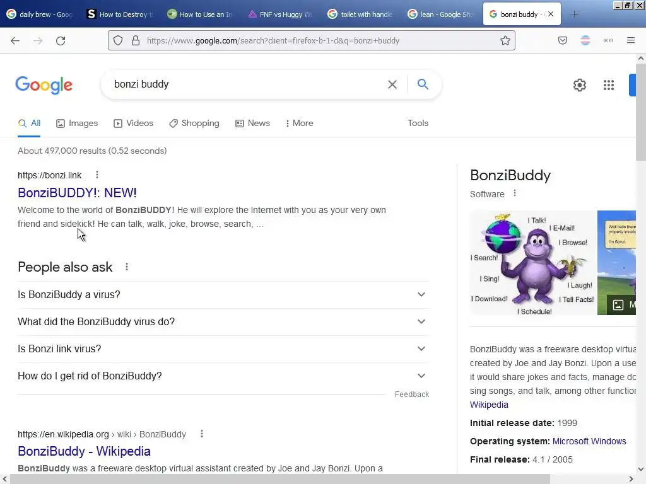The image size is (646, 484).
Task: Click the extension icon right of avatar
Action: (x=608, y=40)
